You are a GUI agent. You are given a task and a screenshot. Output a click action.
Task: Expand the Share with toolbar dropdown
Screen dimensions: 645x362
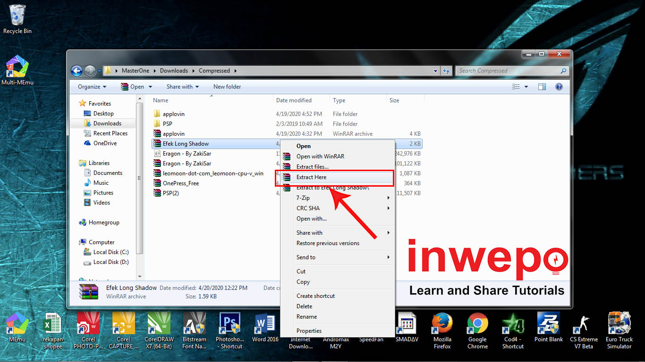pos(182,87)
